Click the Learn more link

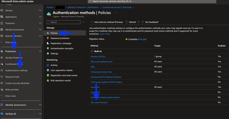pos(105,34)
